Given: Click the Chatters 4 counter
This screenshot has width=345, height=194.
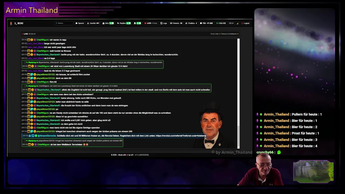Looking at the screenshot, I should pyautogui.click(x=191, y=23).
